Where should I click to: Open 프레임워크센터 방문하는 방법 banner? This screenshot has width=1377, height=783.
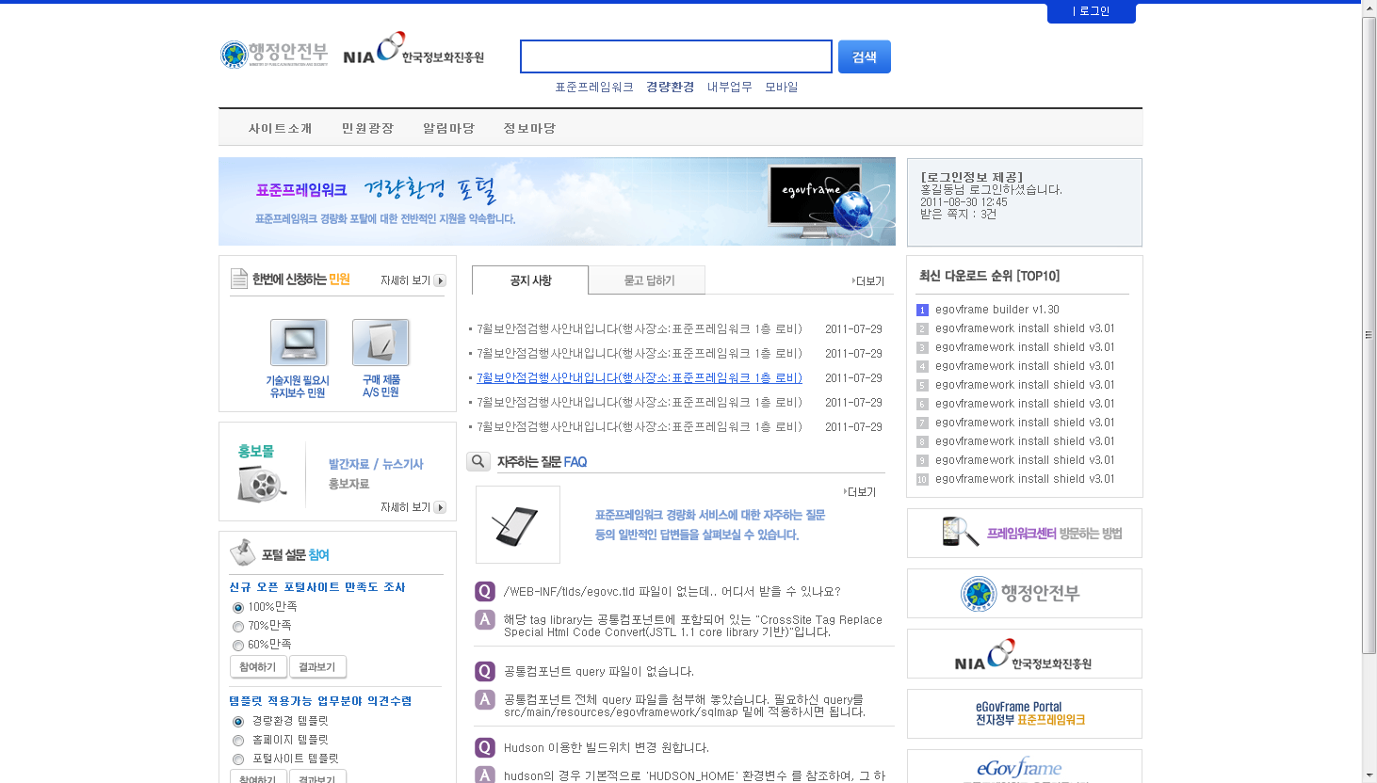click(1024, 534)
